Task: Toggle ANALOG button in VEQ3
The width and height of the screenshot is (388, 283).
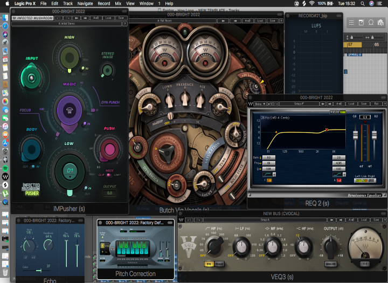Action: tap(330, 264)
